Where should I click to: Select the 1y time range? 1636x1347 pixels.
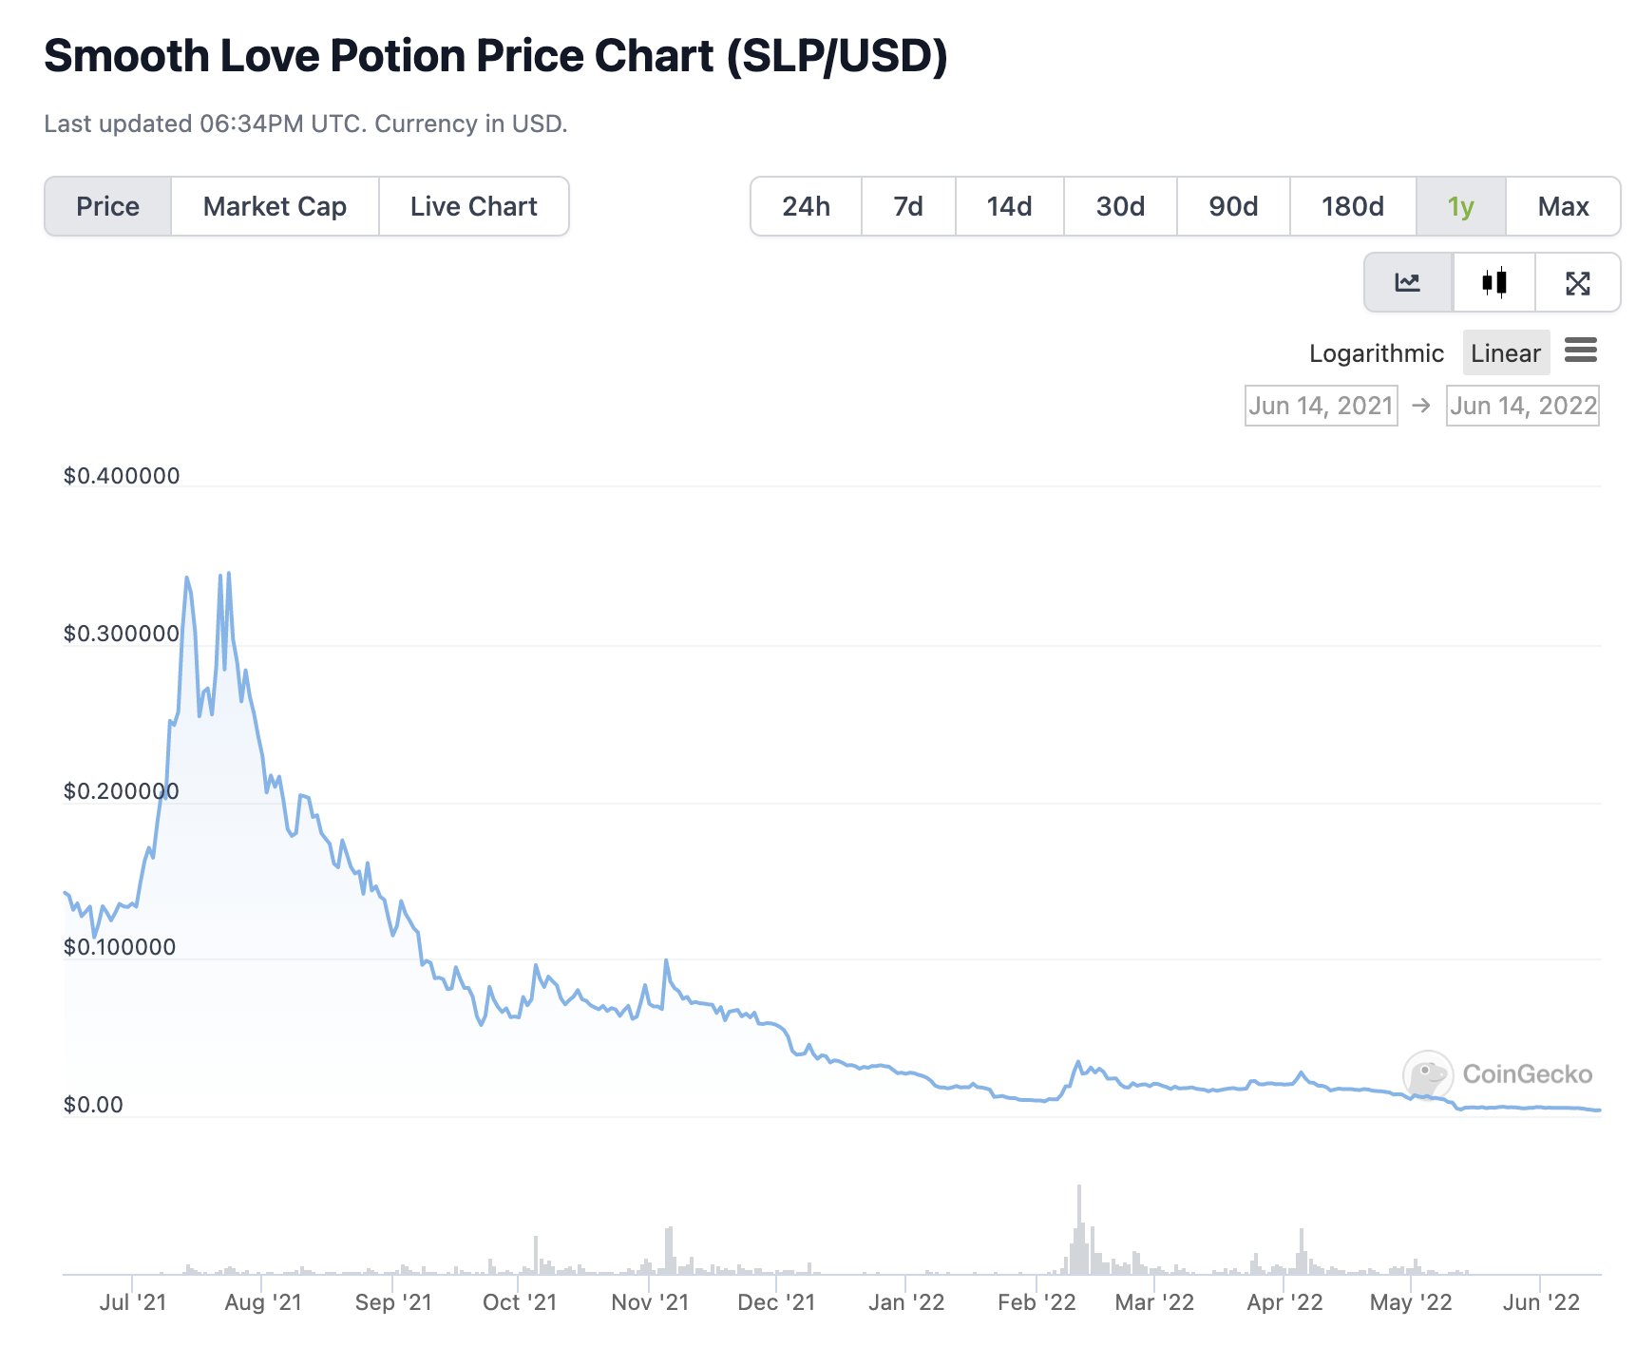click(1461, 206)
